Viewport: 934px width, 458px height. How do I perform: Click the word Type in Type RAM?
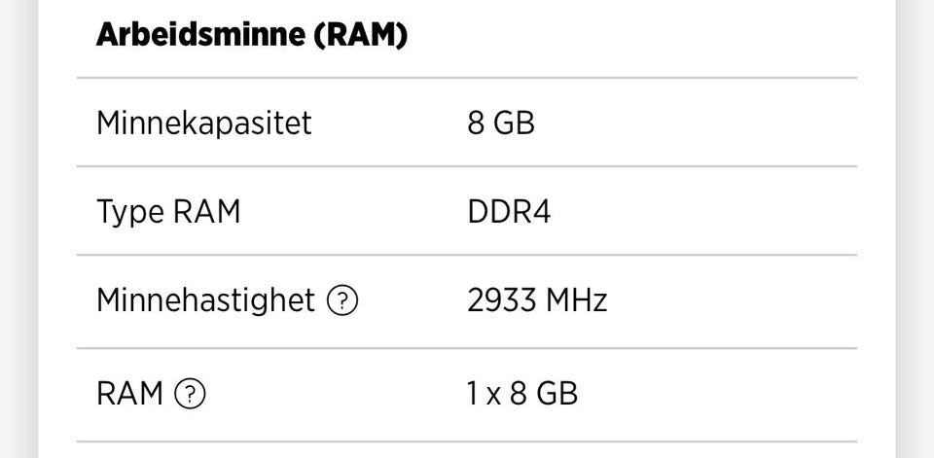129,213
